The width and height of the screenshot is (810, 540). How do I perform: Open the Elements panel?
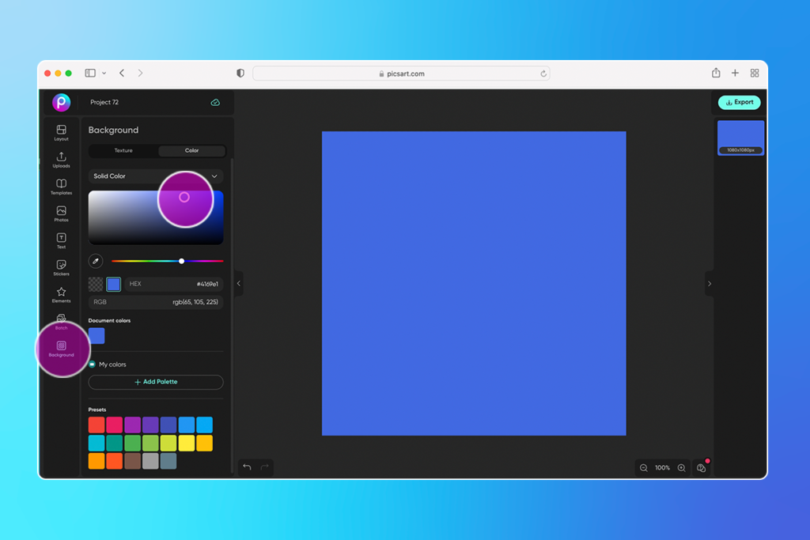coord(61,293)
